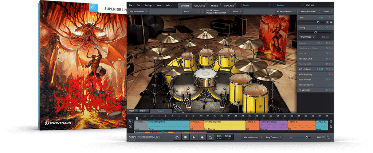Open the Show dropdown
The height and width of the screenshot is (153, 373).
coord(327,11)
